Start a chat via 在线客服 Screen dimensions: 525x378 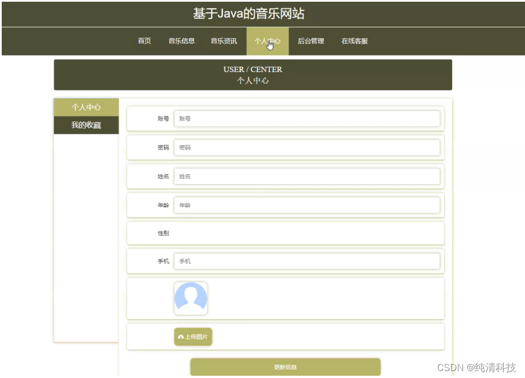click(x=354, y=41)
